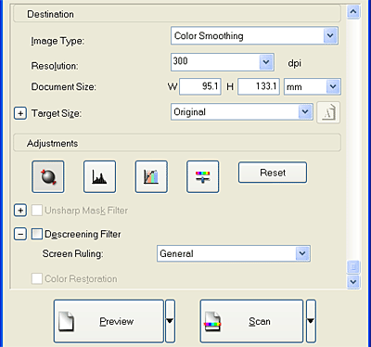
Task: Click the document width input field
Action: tap(200, 86)
